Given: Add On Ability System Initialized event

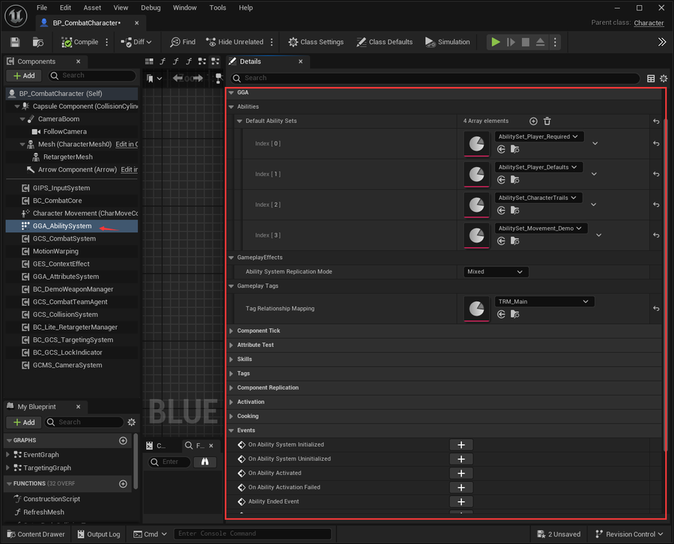Looking at the screenshot, I should point(461,444).
